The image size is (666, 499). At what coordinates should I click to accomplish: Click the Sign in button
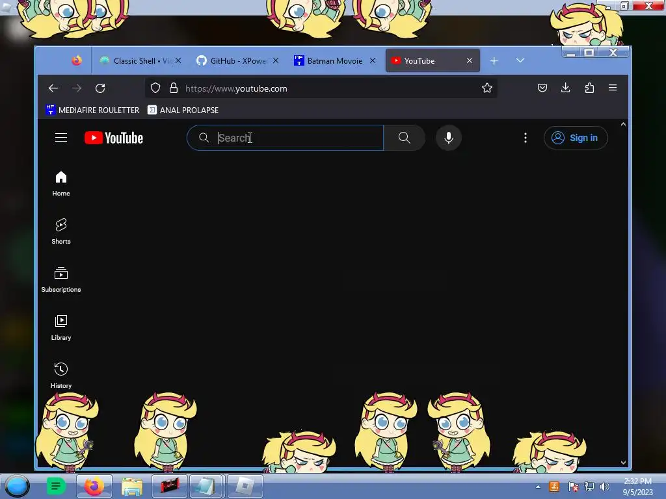[x=576, y=138]
